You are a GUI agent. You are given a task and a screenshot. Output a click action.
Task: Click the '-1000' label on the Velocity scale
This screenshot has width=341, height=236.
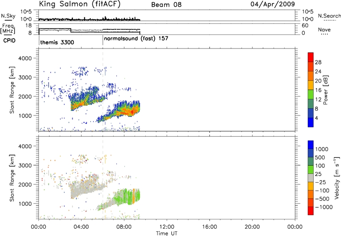click(x=324, y=207)
